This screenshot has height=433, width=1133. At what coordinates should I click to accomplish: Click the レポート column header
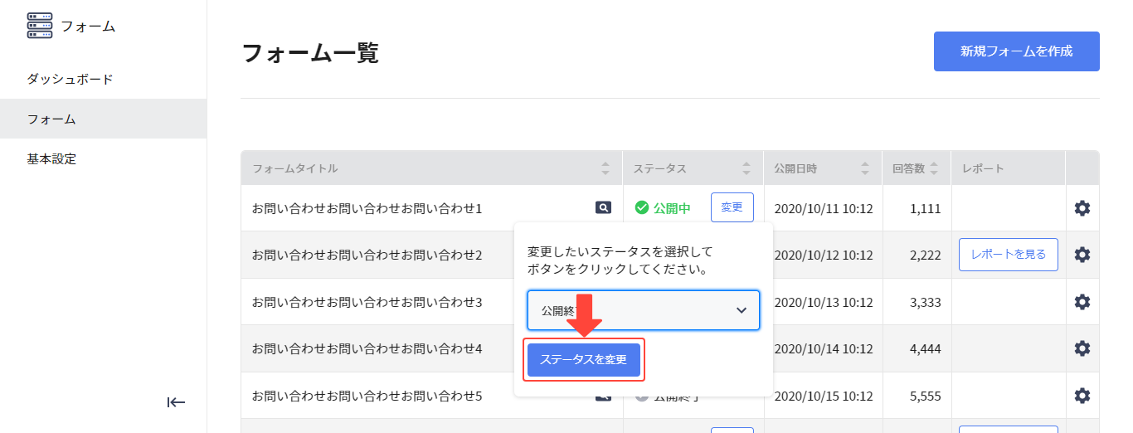(x=983, y=168)
